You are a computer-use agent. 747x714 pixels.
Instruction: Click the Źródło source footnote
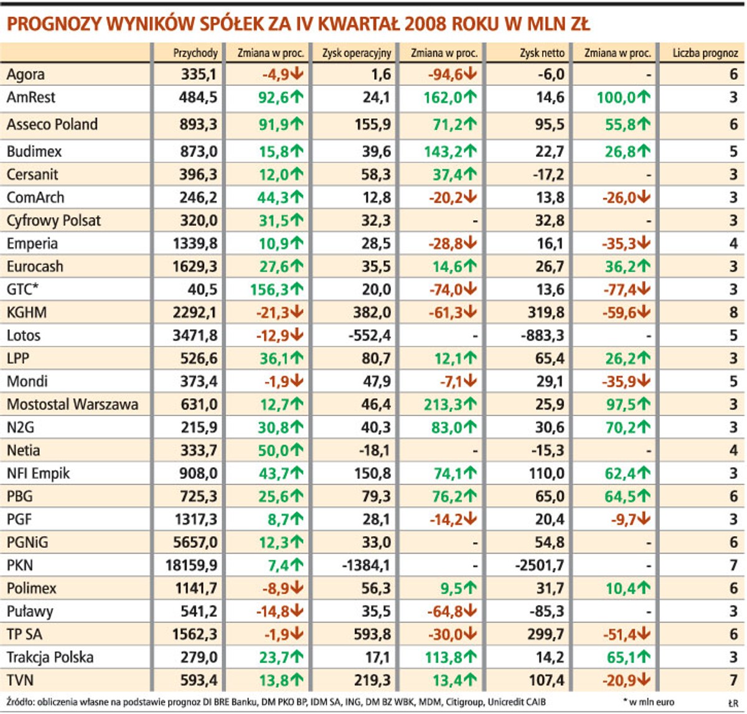click(x=276, y=702)
